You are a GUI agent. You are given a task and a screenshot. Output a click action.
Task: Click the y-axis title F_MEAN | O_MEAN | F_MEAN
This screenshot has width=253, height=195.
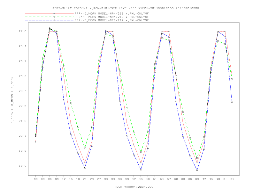point(12,100)
